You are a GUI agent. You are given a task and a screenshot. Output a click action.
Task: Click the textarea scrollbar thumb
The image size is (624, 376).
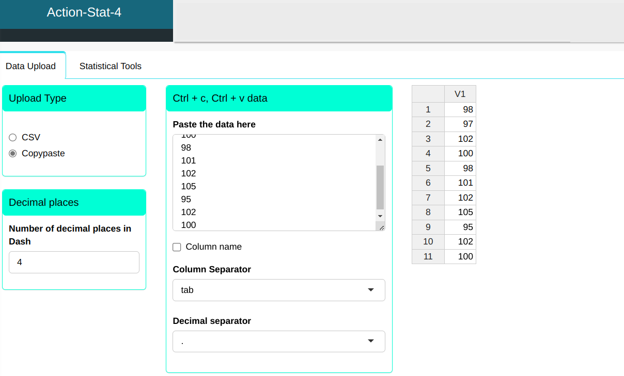[380, 187]
